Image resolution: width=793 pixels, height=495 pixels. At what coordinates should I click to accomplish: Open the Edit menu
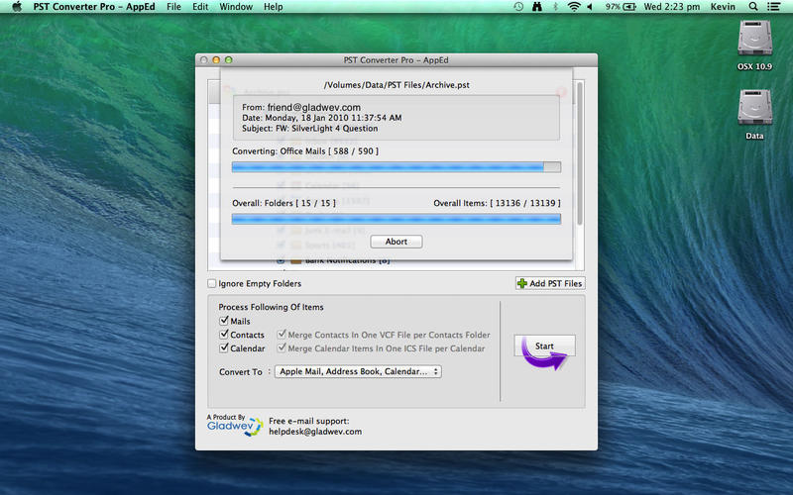click(200, 7)
